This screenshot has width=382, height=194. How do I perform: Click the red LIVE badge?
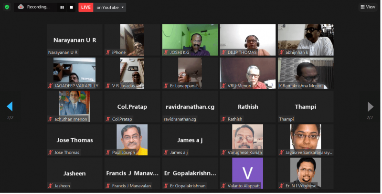[86, 7]
